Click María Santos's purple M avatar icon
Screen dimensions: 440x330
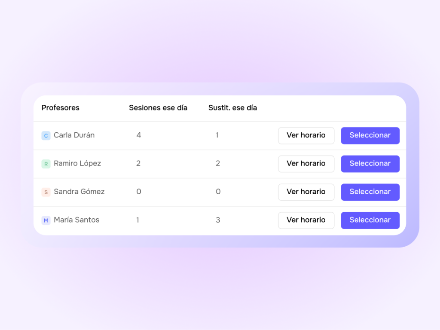tap(46, 220)
